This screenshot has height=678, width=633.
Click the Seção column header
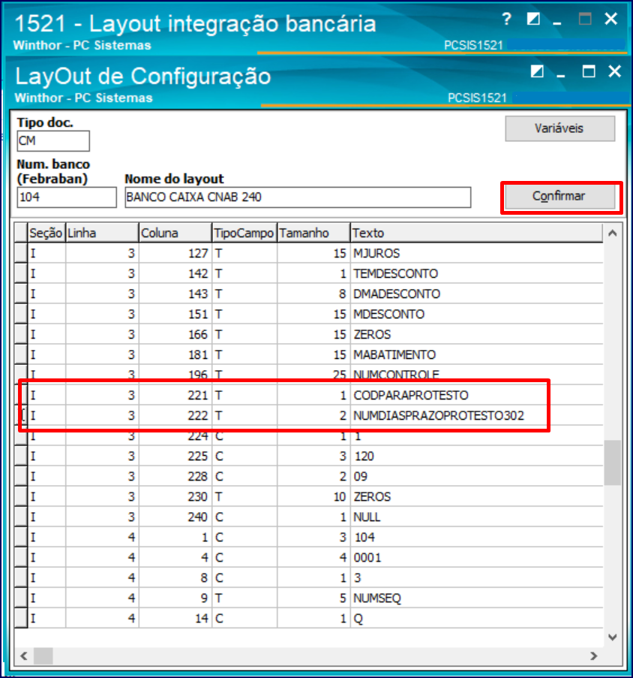point(46,233)
